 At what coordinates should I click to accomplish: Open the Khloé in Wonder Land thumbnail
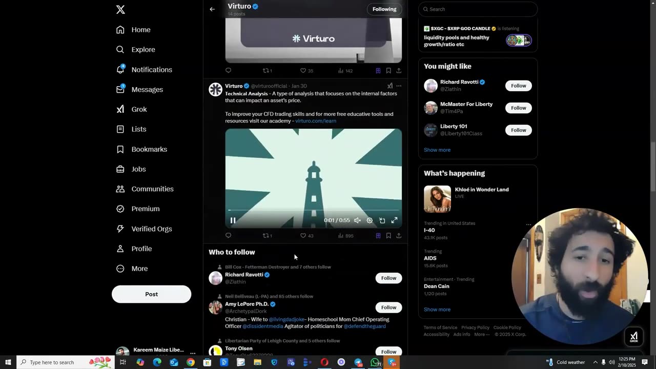click(437, 199)
